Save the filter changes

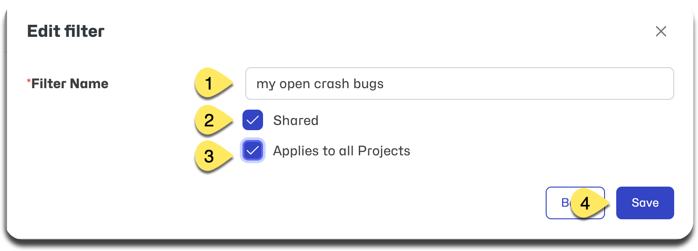click(x=645, y=203)
